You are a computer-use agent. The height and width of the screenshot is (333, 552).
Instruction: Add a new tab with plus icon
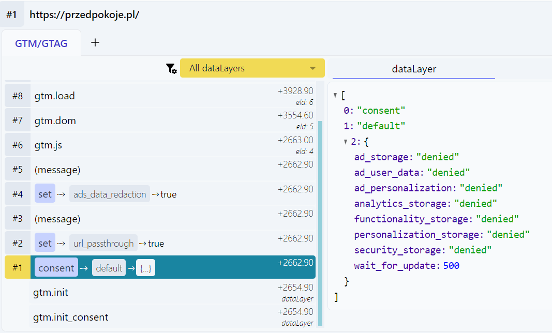95,43
